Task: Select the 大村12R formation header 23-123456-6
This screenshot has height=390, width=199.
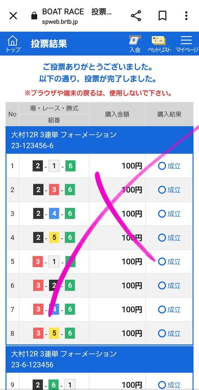Action: click(99, 140)
